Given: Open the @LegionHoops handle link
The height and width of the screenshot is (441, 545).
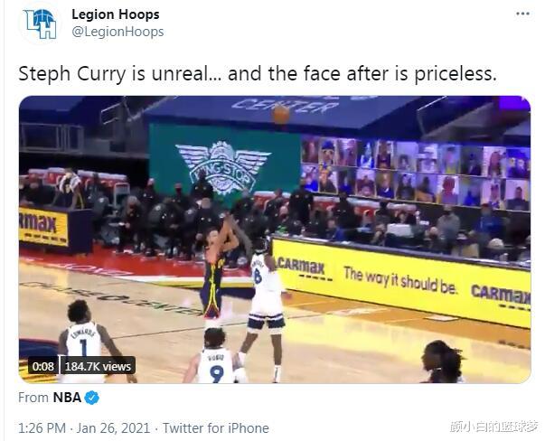Looking at the screenshot, I should point(117,32).
